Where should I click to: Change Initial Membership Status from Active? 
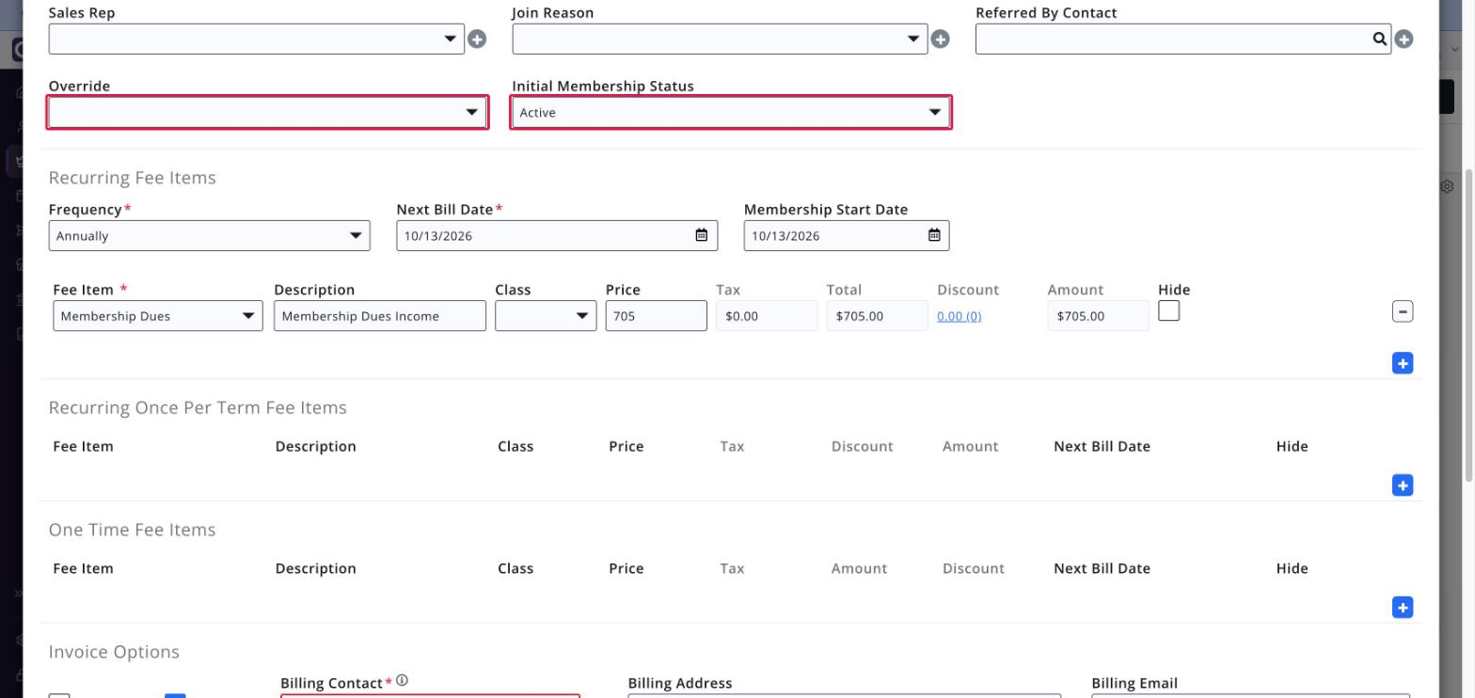coord(731,112)
